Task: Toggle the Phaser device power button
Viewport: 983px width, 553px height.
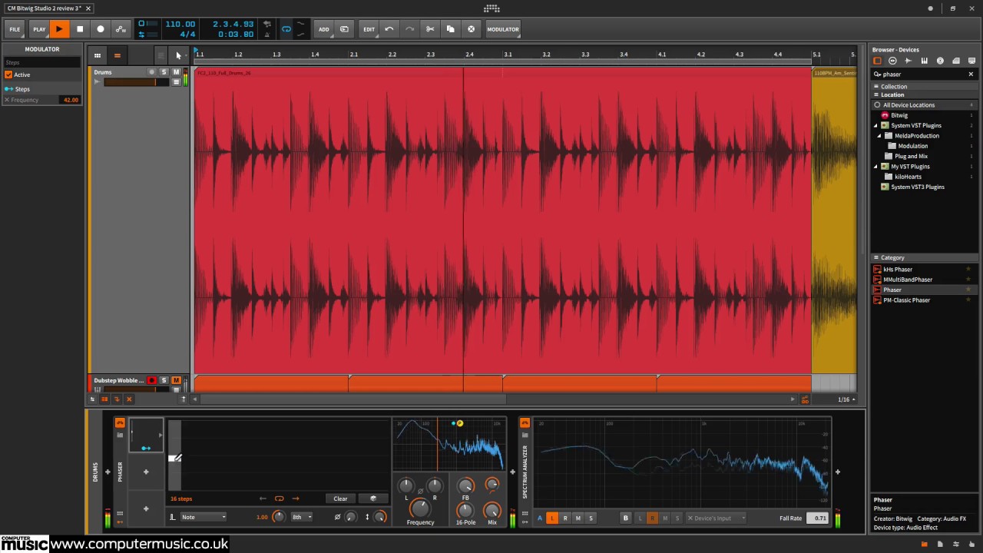Action: pyautogui.click(x=120, y=423)
